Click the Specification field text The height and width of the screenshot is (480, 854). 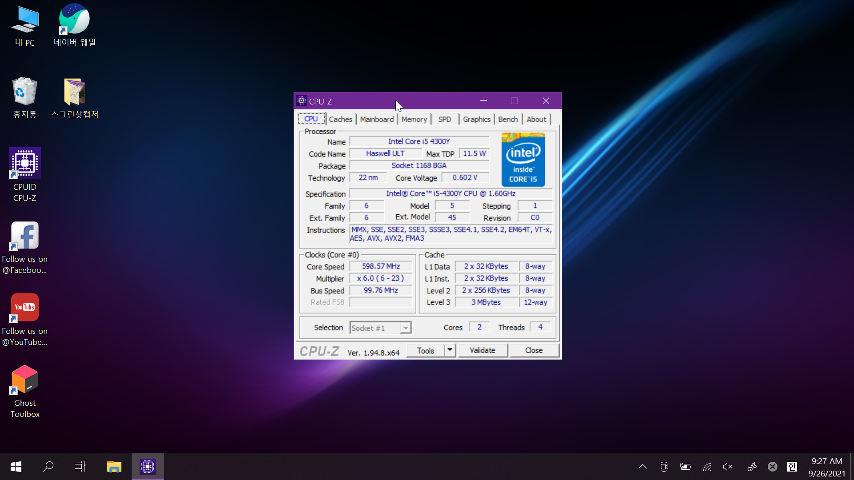(451, 193)
